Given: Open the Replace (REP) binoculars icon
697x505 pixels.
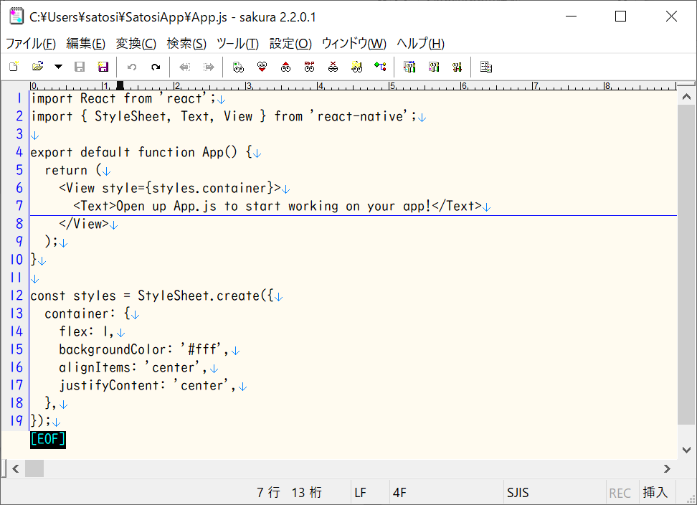Looking at the screenshot, I should tap(309, 67).
